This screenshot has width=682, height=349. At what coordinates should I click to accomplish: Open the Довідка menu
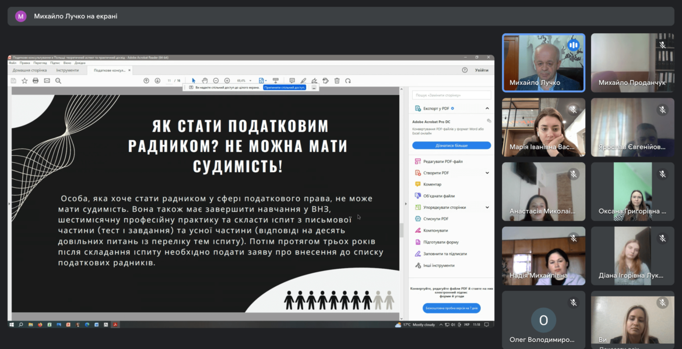tap(80, 63)
